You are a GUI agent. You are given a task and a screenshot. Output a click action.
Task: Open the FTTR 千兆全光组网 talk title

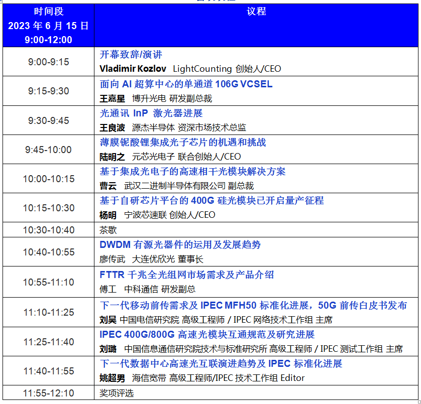187,275
